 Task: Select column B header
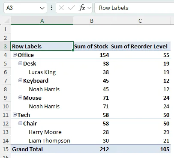pos(92,21)
